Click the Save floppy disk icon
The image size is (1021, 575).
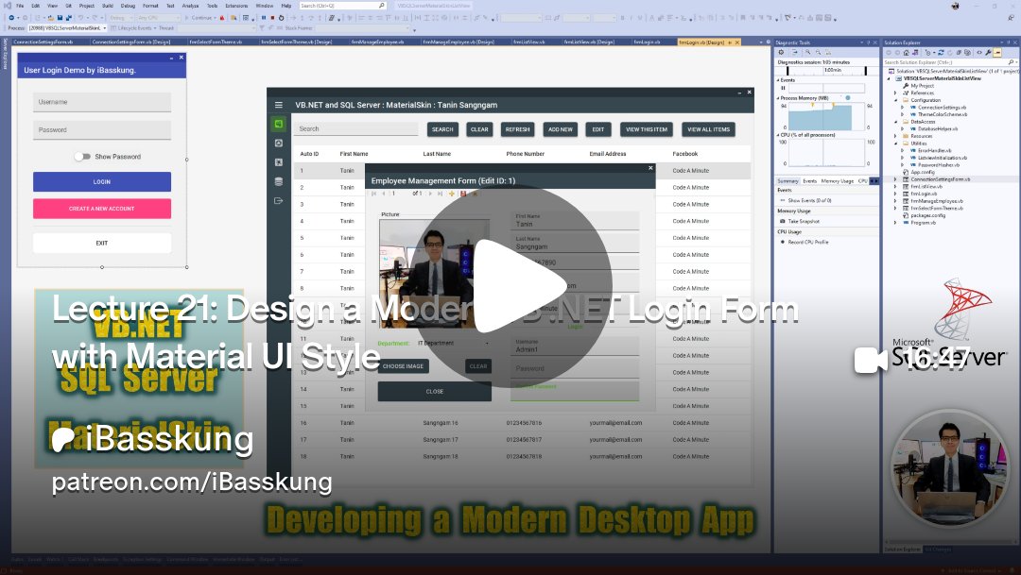pyautogui.click(x=60, y=18)
